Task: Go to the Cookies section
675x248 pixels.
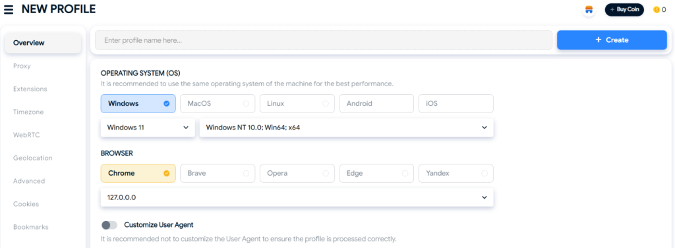Action: 26,204
